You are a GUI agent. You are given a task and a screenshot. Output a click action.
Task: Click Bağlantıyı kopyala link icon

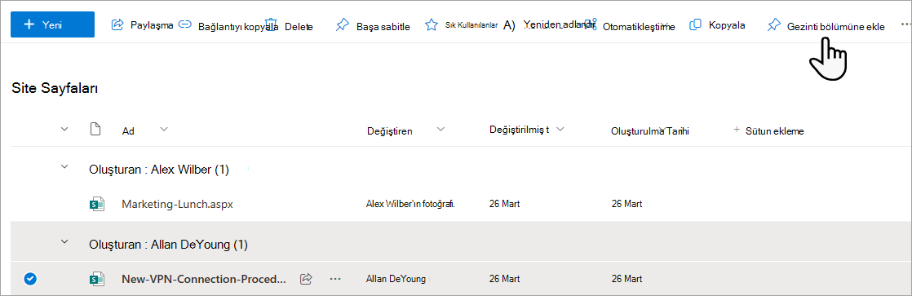185,25
